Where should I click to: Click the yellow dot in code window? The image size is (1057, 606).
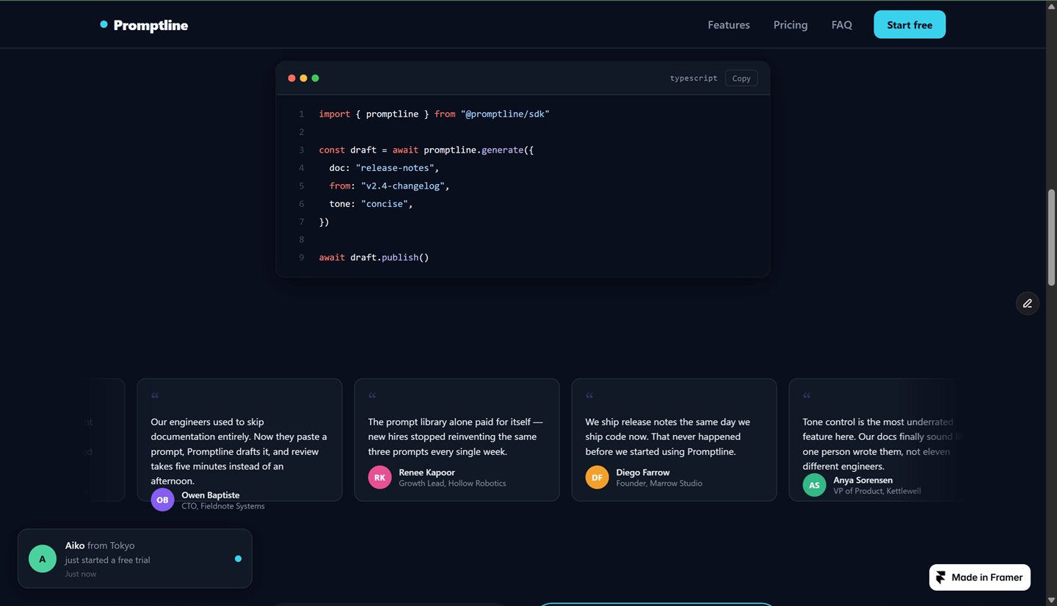tap(303, 78)
